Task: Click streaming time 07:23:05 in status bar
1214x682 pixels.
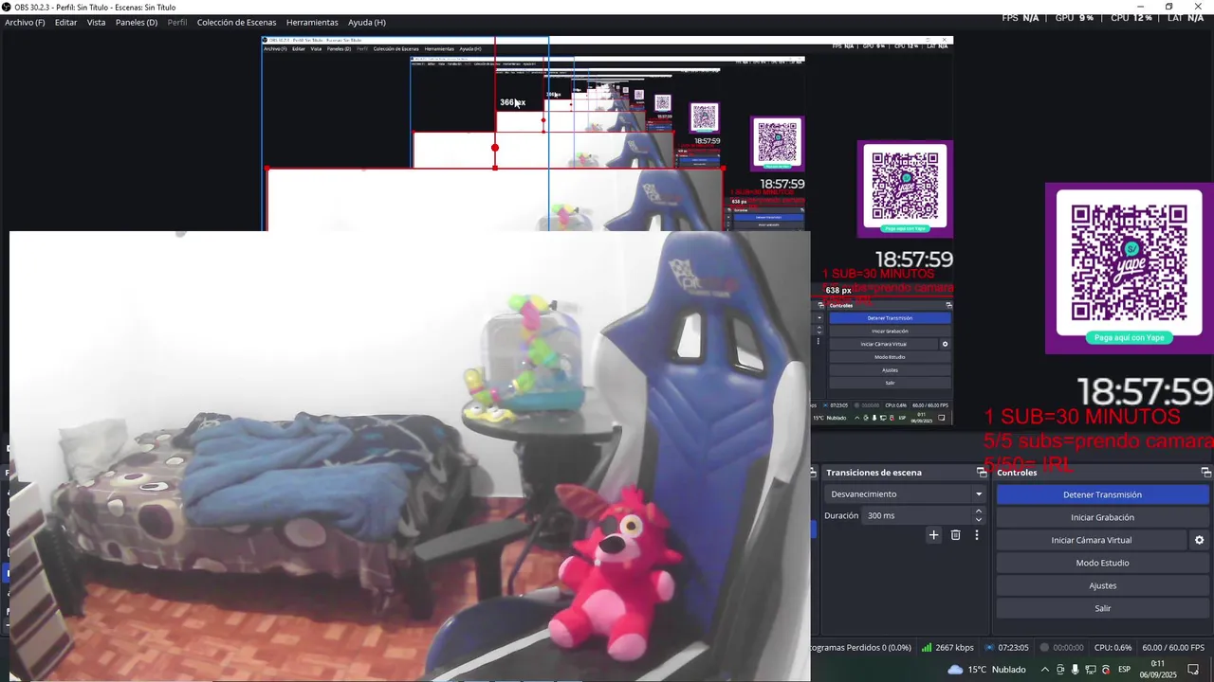Action: click(1013, 648)
